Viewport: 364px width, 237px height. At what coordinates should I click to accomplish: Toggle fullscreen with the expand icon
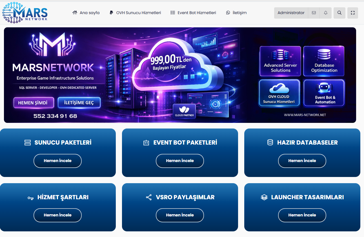click(x=352, y=13)
